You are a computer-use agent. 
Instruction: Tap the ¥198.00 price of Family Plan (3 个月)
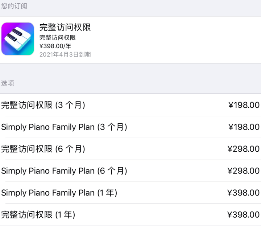tap(244, 127)
